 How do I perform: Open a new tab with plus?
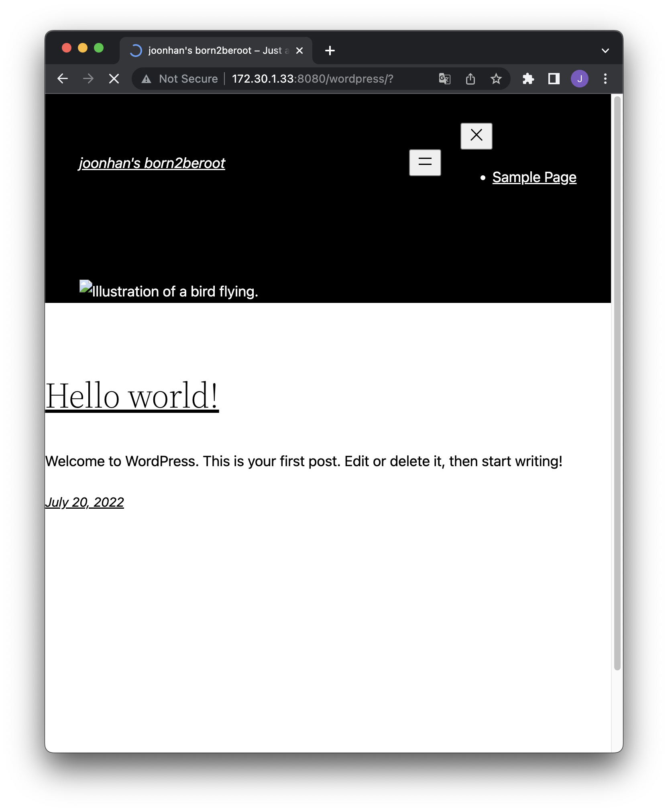coord(330,51)
